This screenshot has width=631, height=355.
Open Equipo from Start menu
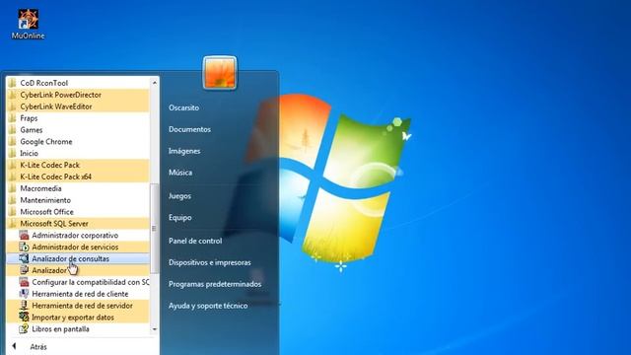(x=179, y=217)
